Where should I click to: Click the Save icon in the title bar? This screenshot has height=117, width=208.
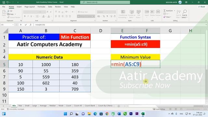(x=4, y=2)
